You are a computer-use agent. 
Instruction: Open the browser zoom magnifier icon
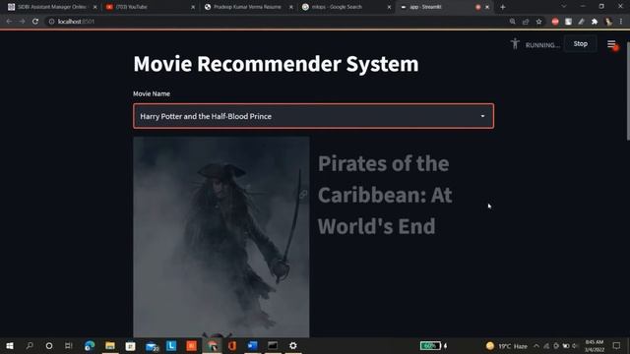point(512,22)
